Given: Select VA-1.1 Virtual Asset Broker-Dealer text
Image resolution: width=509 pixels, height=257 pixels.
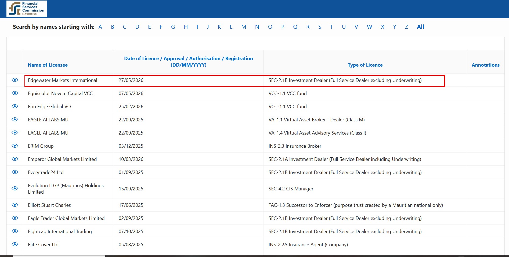Looking at the screenshot, I should pos(317,120).
